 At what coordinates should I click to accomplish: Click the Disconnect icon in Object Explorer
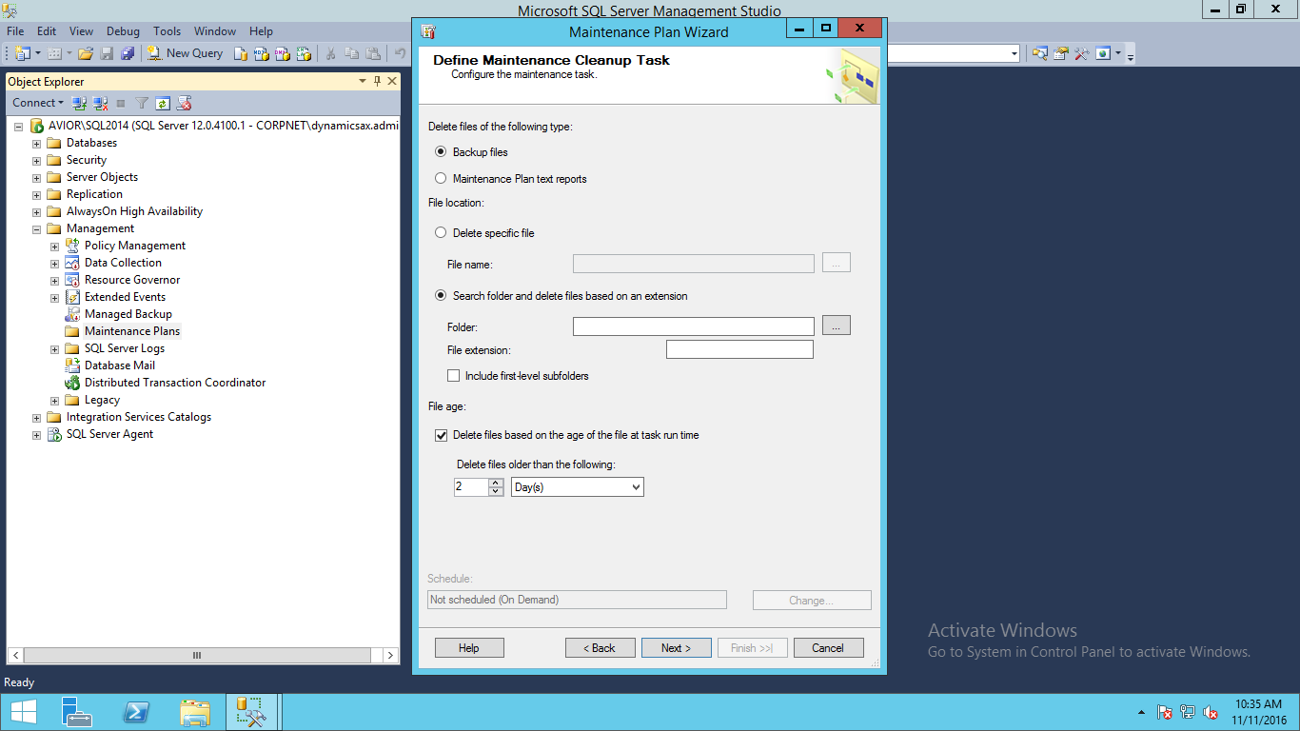click(100, 103)
